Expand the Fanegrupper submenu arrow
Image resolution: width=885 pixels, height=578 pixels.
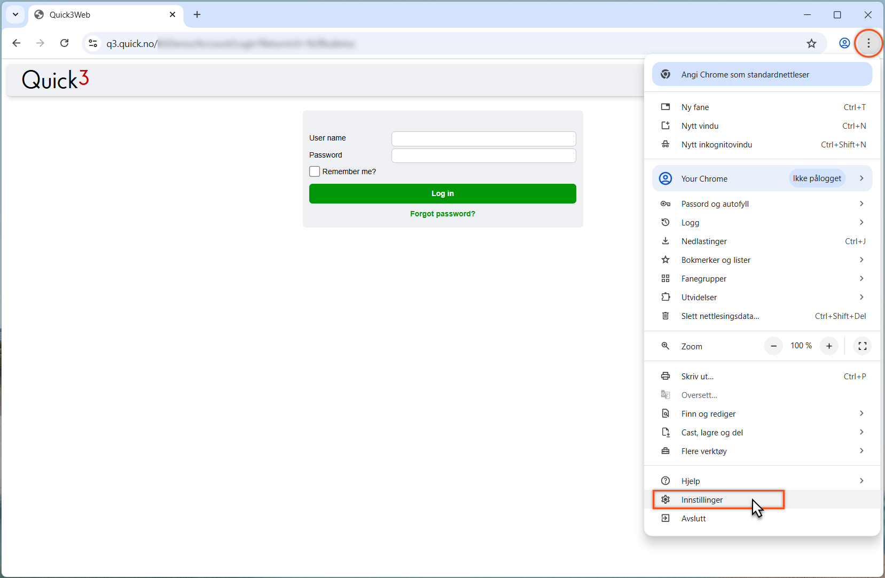click(861, 278)
